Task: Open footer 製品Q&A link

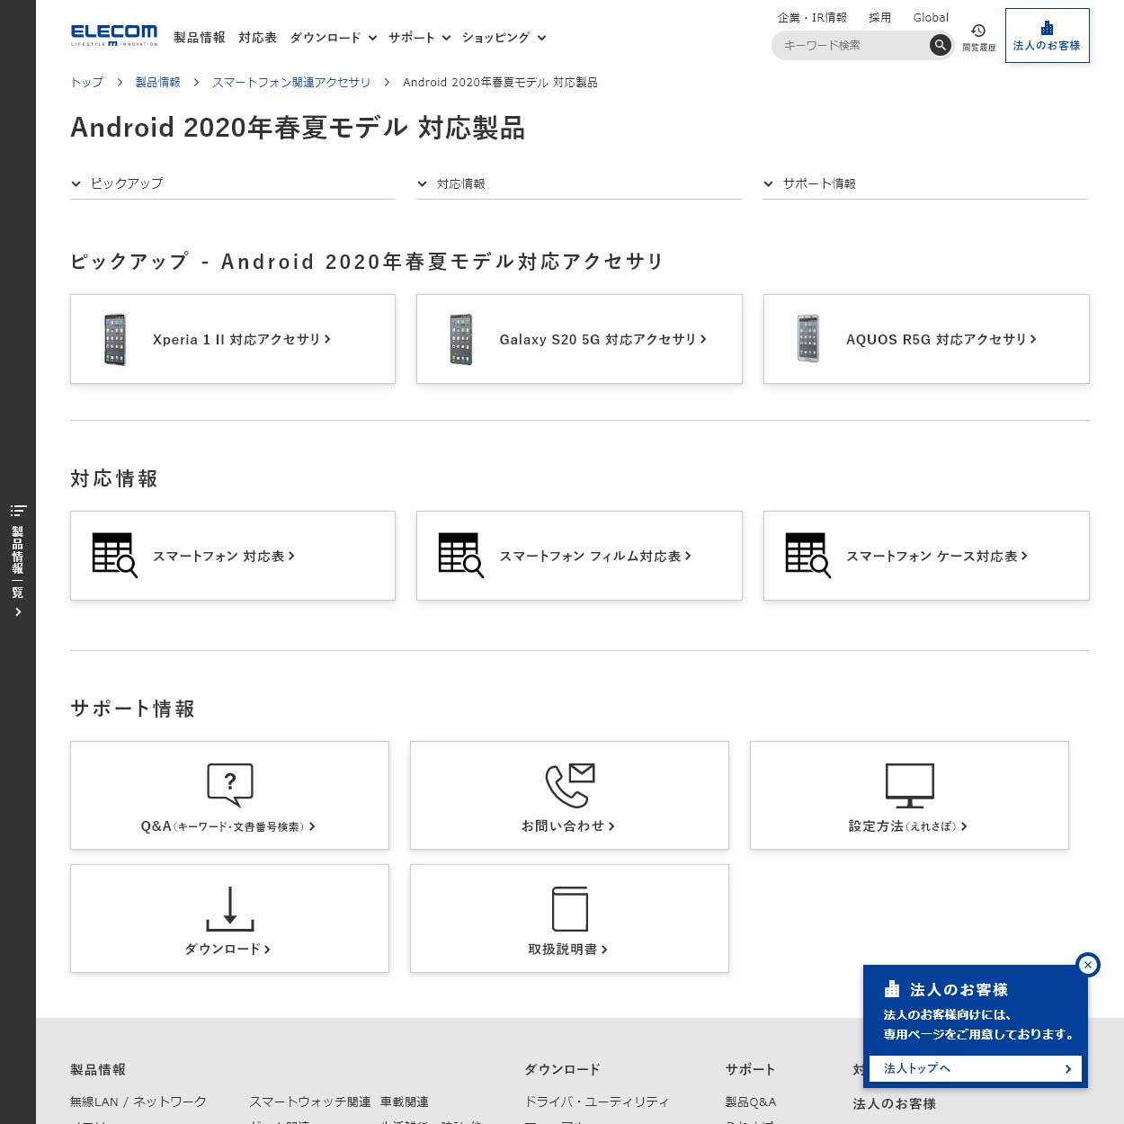Action: click(751, 1102)
